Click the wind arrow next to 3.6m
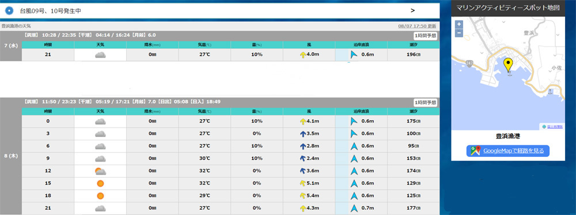 [x=303, y=171]
